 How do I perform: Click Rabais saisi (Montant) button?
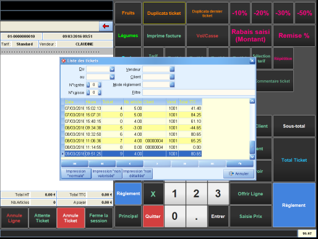pos(251,36)
